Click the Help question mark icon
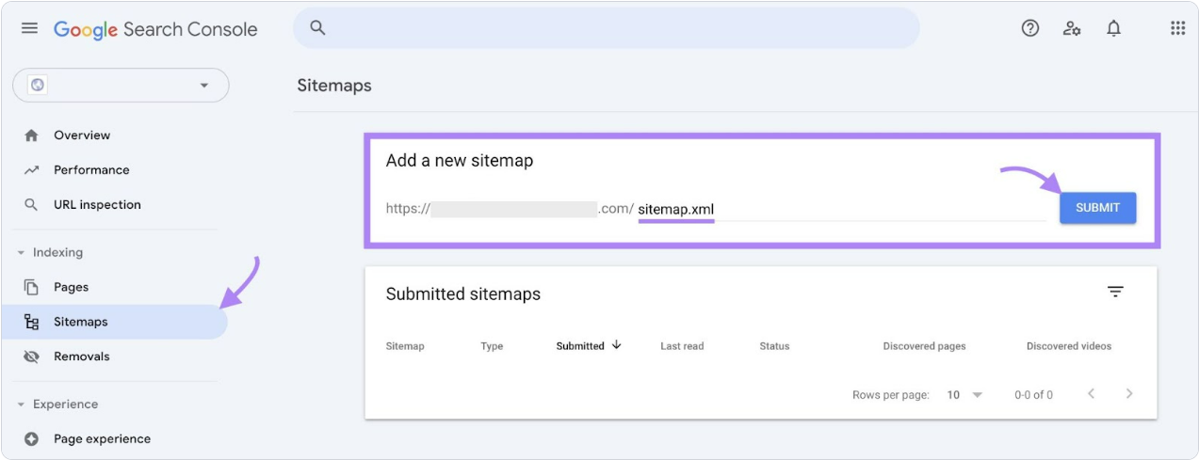Screen dimensions: 1199x460 point(1030,28)
